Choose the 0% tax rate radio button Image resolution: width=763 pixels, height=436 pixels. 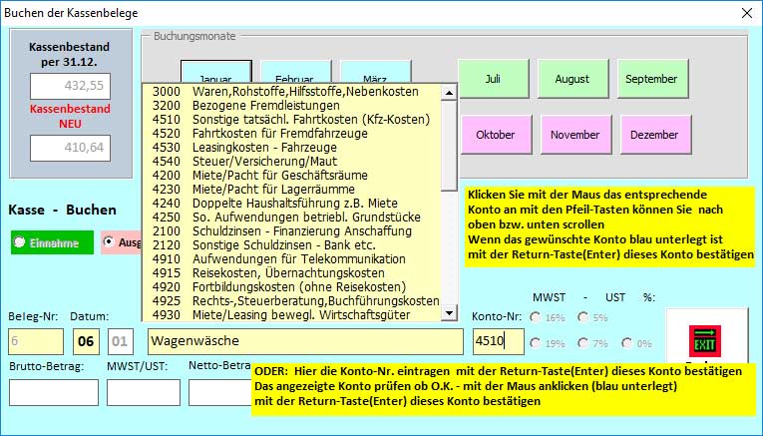pyautogui.click(x=627, y=343)
